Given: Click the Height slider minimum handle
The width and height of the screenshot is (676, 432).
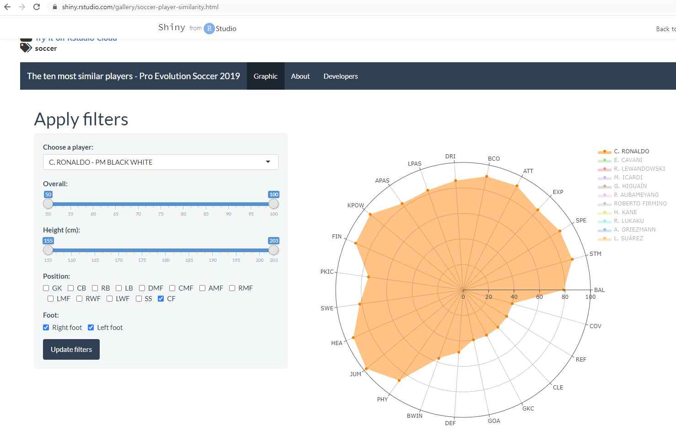Looking at the screenshot, I should pos(48,250).
